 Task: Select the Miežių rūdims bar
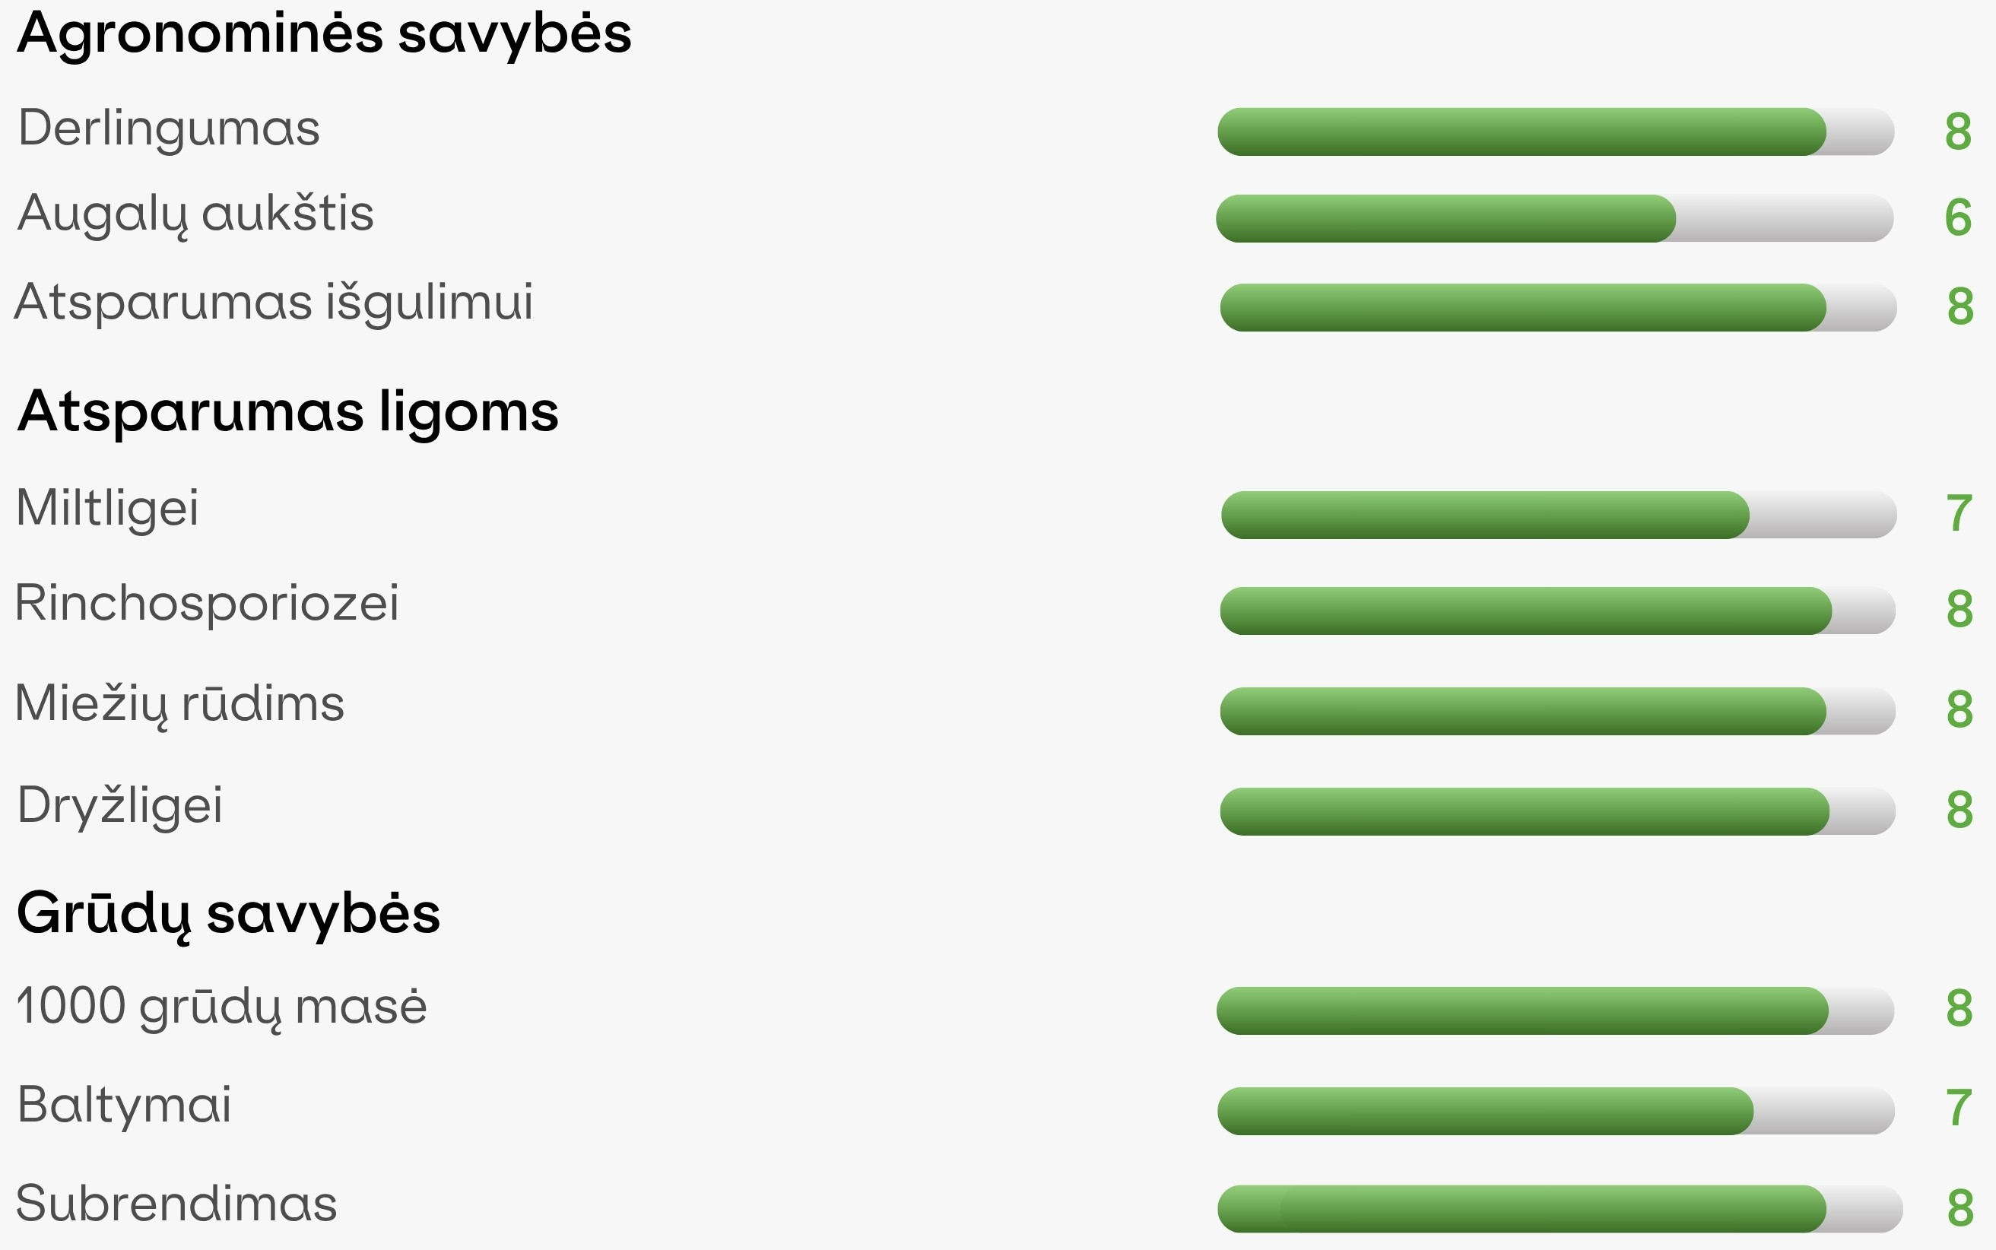click(1557, 711)
